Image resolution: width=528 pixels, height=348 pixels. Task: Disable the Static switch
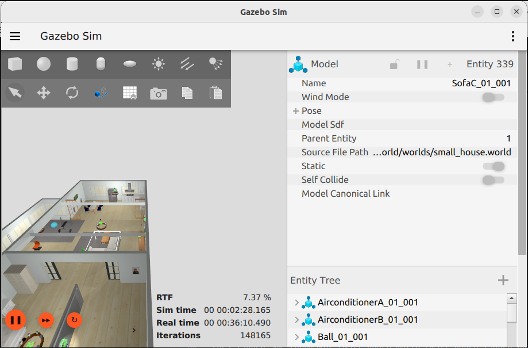[x=493, y=166]
